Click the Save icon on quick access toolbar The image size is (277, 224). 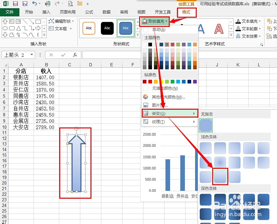pos(16,4)
